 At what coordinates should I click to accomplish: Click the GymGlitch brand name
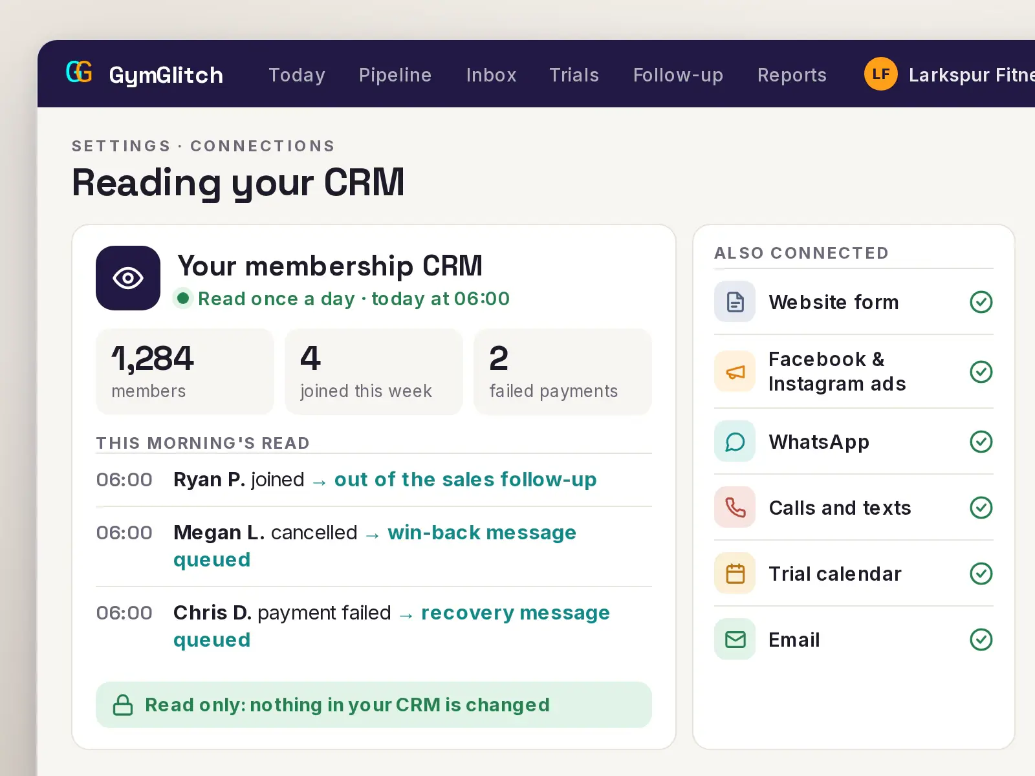[x=166, y=75]
